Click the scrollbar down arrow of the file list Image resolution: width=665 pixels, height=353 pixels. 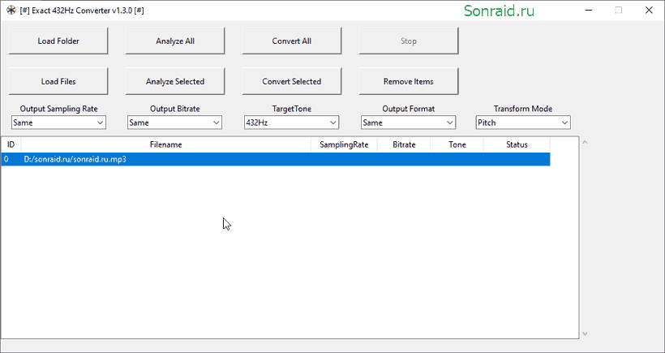tap(585, 334)
